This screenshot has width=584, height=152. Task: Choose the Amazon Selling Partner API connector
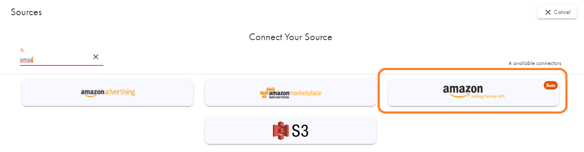point(473,92)
